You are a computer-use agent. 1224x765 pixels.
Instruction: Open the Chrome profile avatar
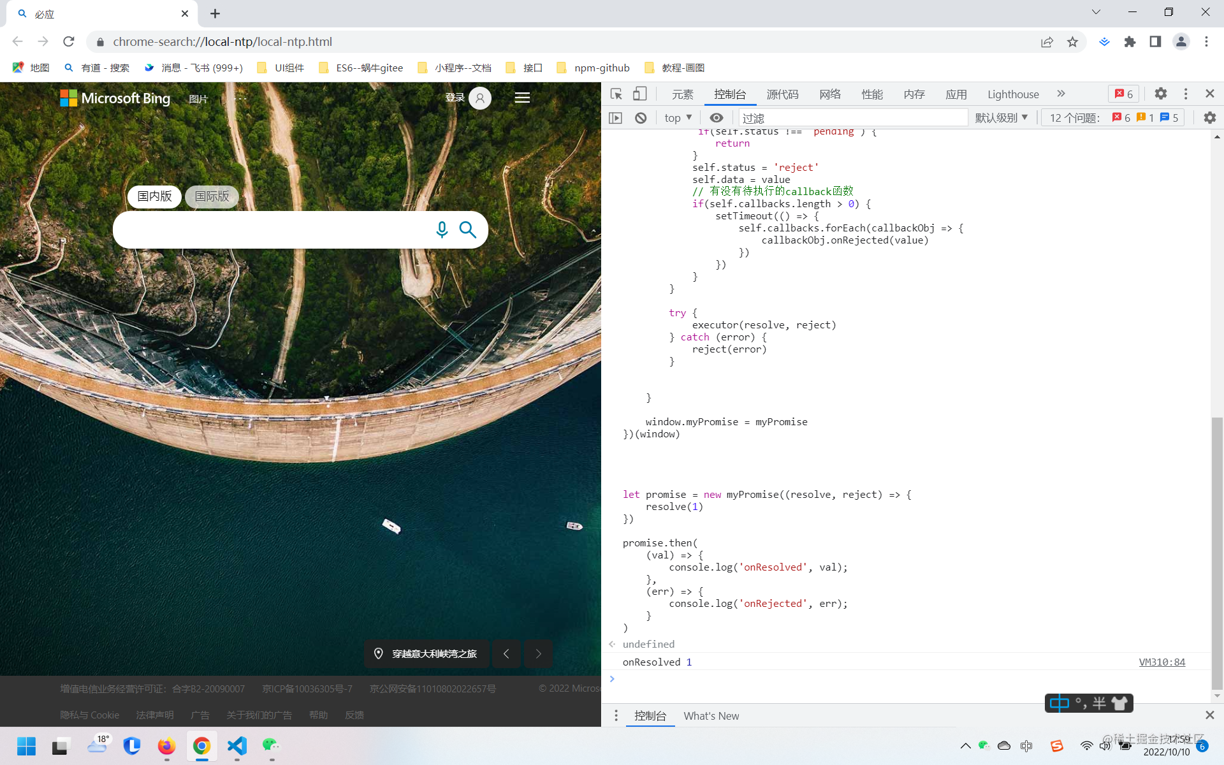(x=1181, y=41)
